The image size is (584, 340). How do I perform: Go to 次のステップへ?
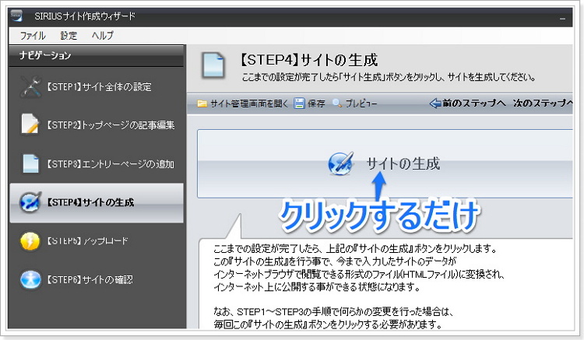tap(543, 103)
